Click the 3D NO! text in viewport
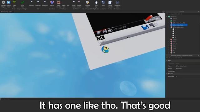This screenshot has width=200, height=112. point(101,38)
